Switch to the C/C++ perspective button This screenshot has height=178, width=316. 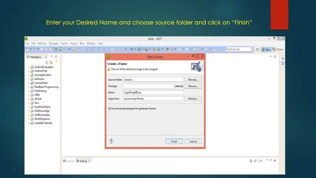[277, 49]
